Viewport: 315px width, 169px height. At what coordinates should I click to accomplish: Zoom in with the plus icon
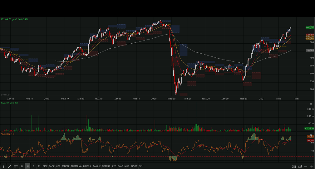pyautogui.click(x=312, y=166)
